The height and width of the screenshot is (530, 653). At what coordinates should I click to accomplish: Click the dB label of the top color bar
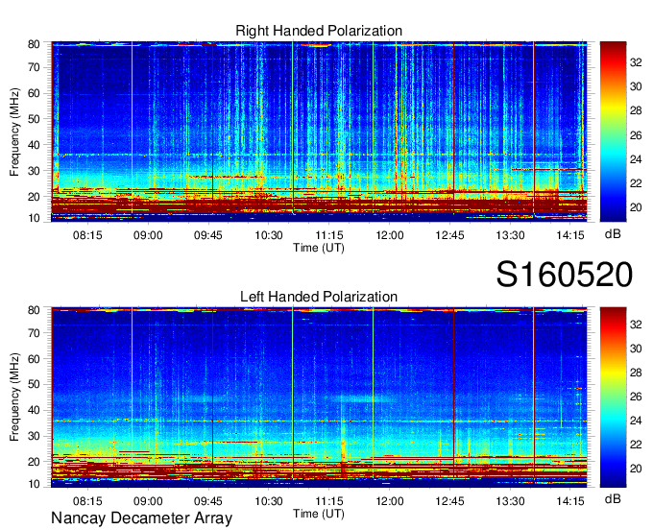pyautogui.click(x=613, y=234)
